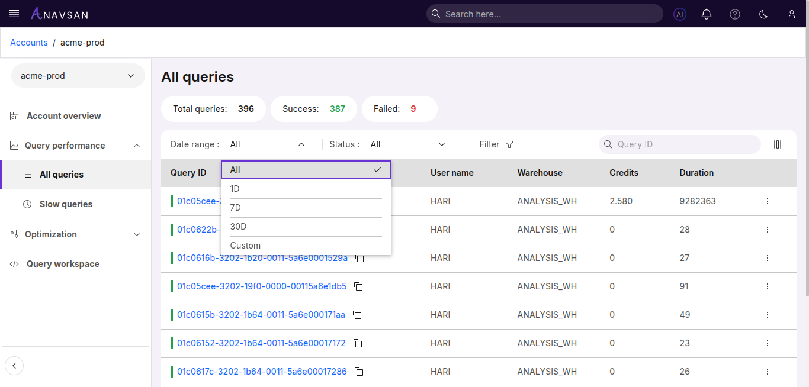Screen dimensions: 809x387
Task: Click the Query ID search field
Action: (685, 144)
